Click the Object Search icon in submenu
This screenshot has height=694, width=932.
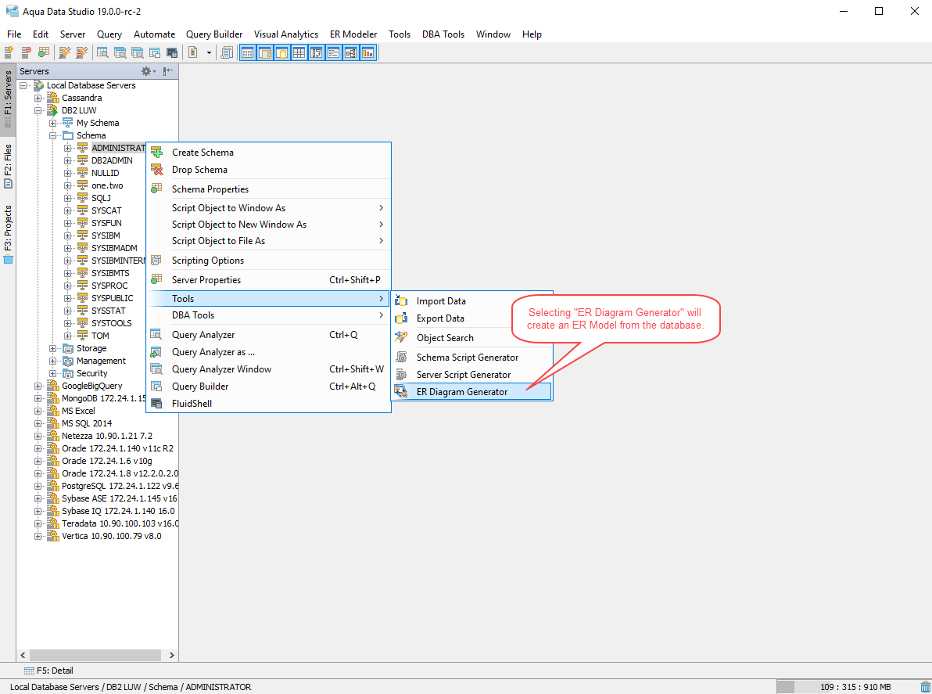pos(401,337)
